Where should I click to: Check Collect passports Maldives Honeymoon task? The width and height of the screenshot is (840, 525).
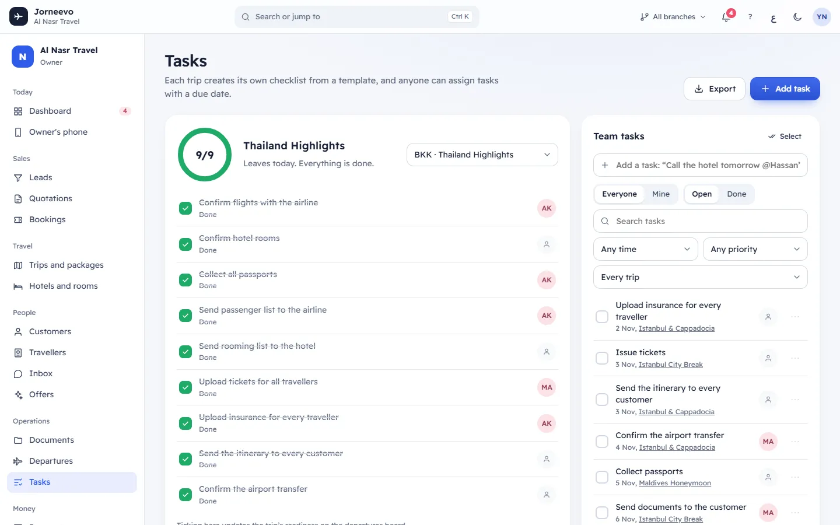(x=602, y=477)
